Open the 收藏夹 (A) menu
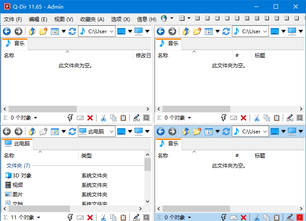 pyautogui.click(x=92, y=19)
